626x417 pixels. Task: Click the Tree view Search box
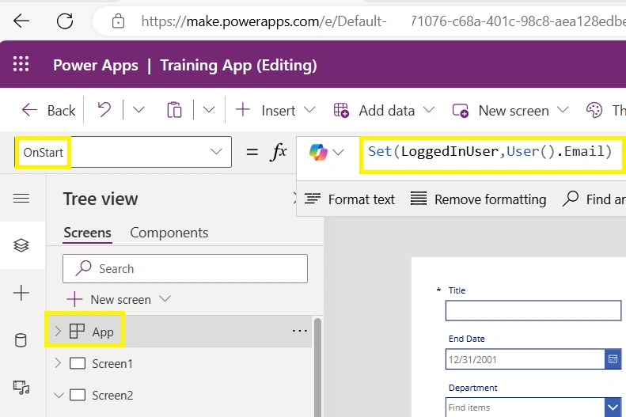pos(185,268)
